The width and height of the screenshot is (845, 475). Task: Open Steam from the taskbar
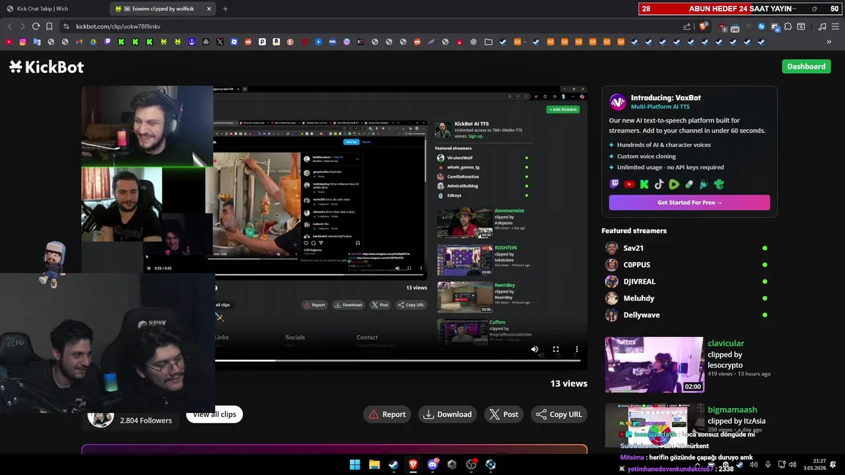(393, 464)
